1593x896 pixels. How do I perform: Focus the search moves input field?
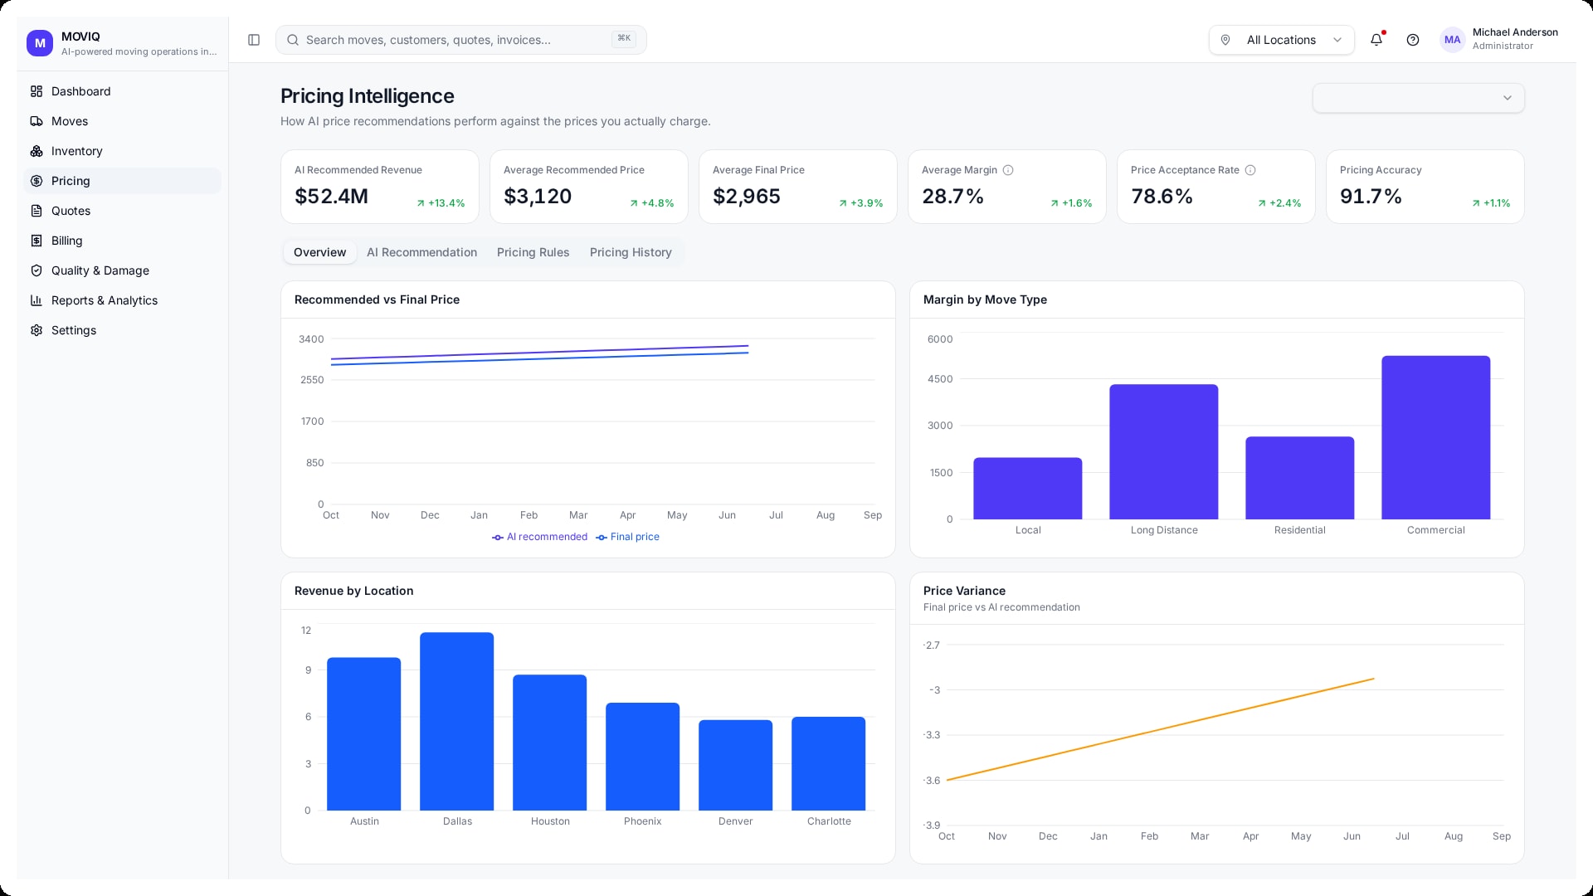[460, 40]
